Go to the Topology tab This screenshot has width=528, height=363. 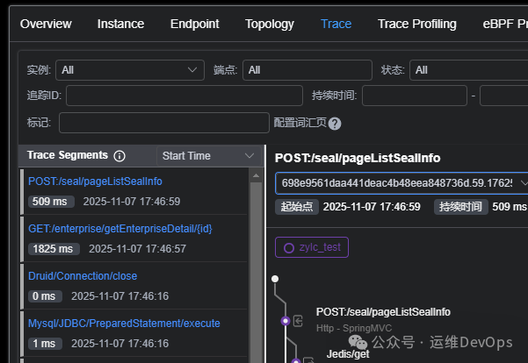pos(270,24)
